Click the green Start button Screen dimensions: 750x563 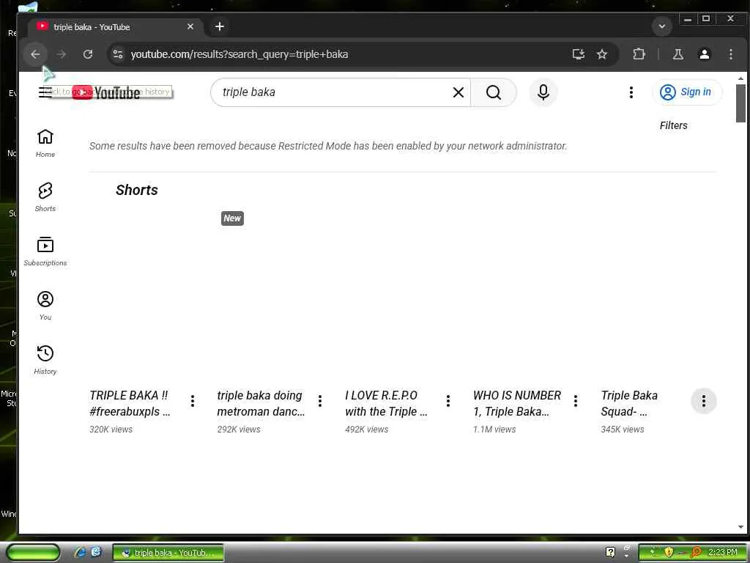pos(33,553)
